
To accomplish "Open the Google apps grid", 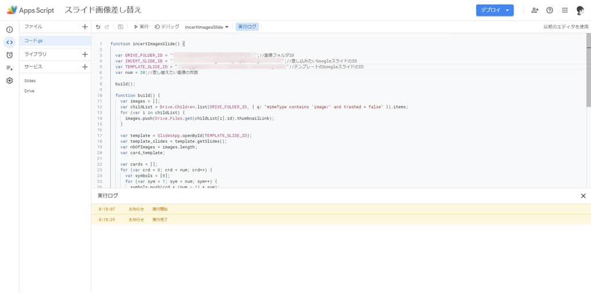I will 564,10.
